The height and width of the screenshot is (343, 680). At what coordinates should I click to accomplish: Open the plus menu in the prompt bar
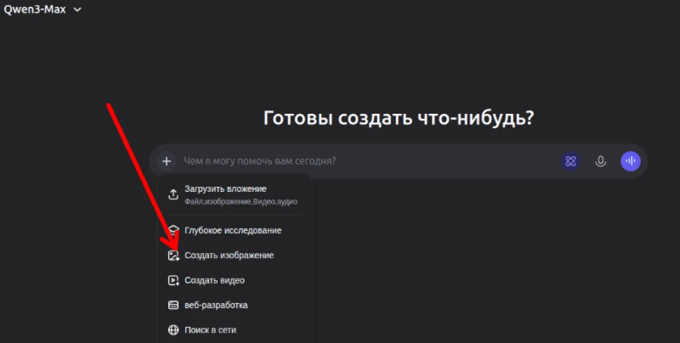pos(167,161)
